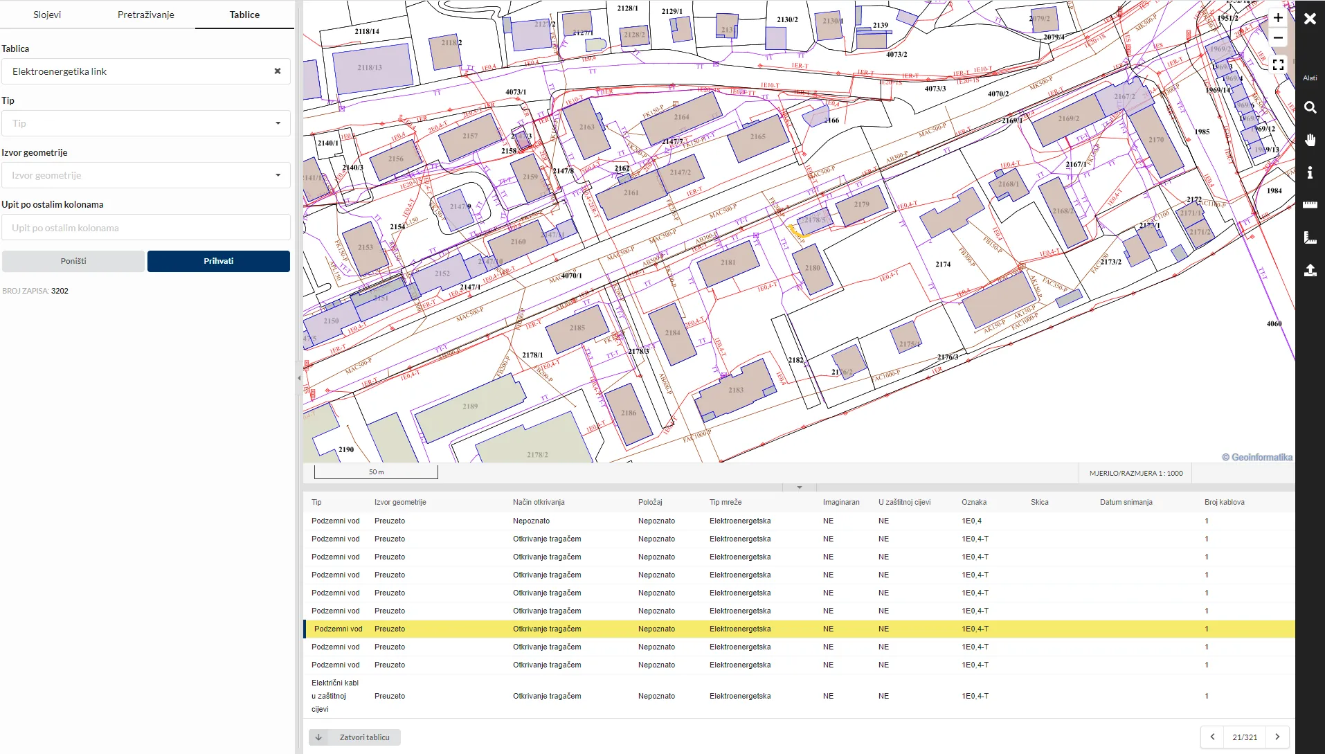
Task: Switch to the Slojevi tab
Action: click(x=47, y=15)
